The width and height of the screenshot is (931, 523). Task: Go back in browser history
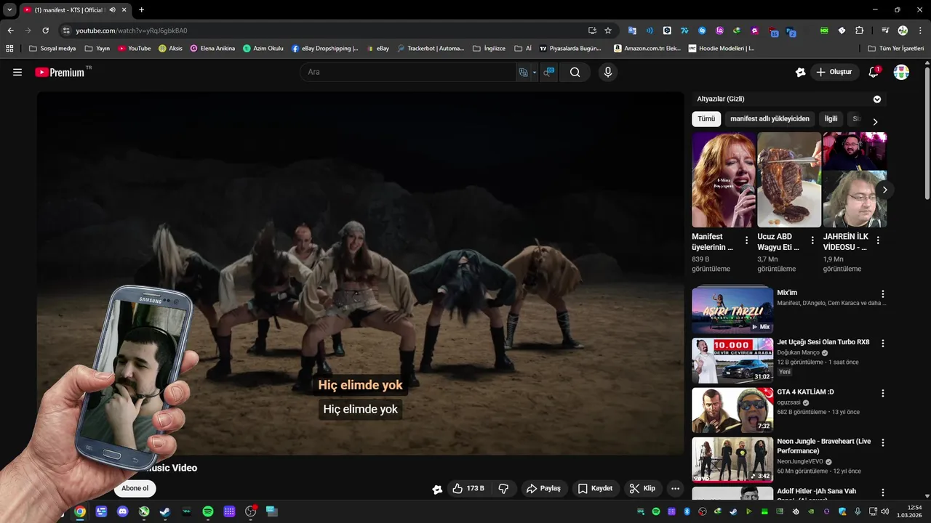[x=10, y=31]
